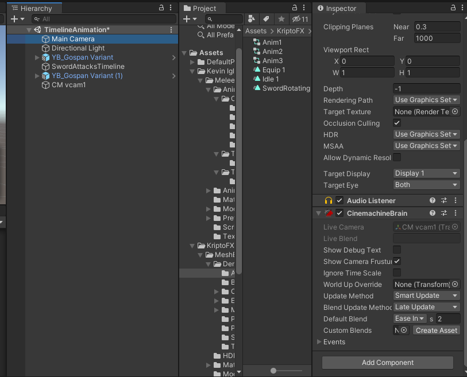The width and height of the screenshot is (467, 377).
Task: Pick a Target Texture object
Action: pyautogui.click(x=455, y=111)
